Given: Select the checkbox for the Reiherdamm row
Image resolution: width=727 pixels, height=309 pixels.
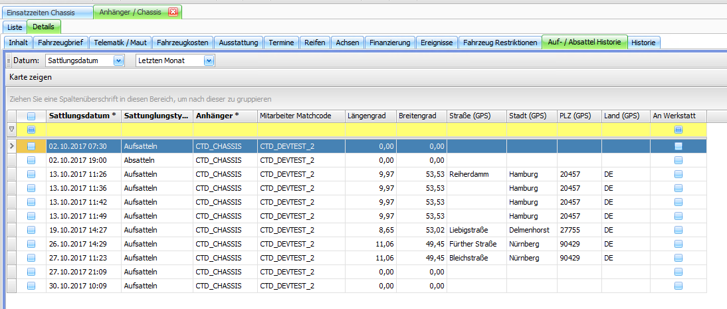Looking at the screenshot, I should [x=31, y=174].
